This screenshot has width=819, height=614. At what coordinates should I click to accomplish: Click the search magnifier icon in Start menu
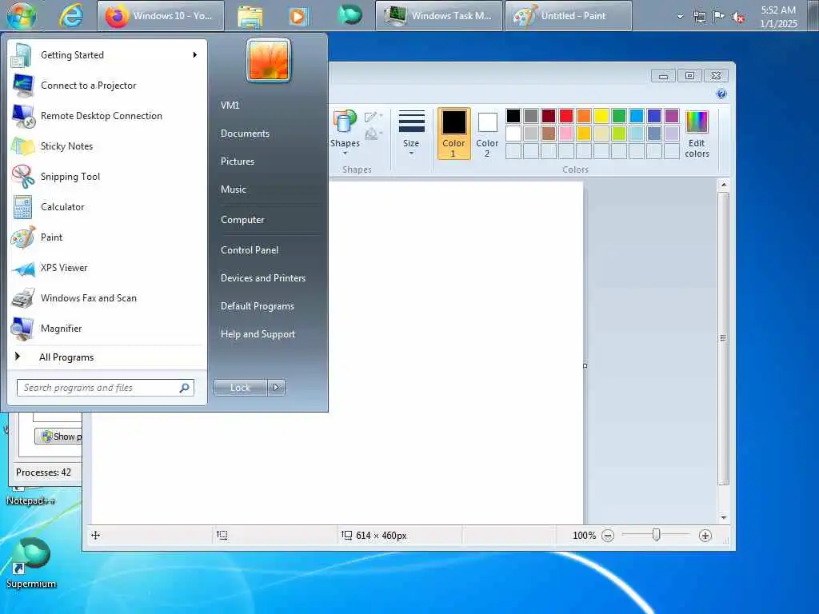coord(185,388)
